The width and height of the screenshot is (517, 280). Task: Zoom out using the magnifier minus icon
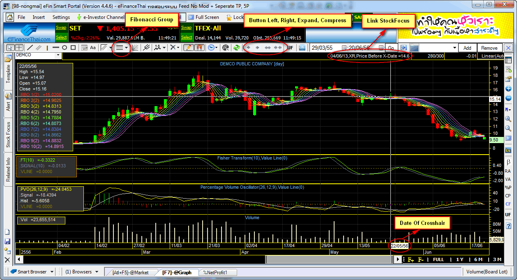tap(508, 128)
